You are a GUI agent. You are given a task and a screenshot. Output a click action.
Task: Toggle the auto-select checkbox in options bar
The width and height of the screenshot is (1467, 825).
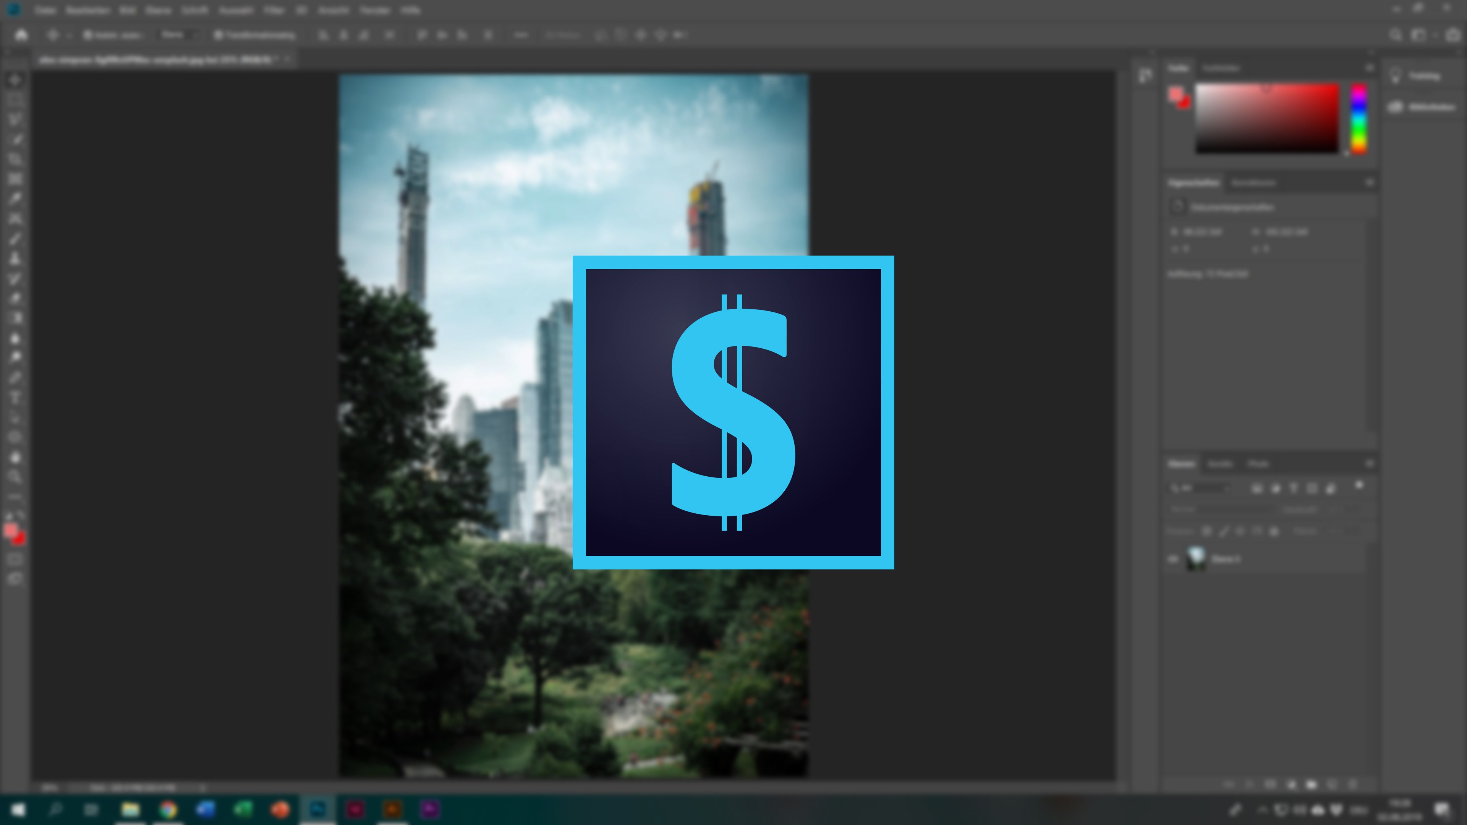click(87, 35)
